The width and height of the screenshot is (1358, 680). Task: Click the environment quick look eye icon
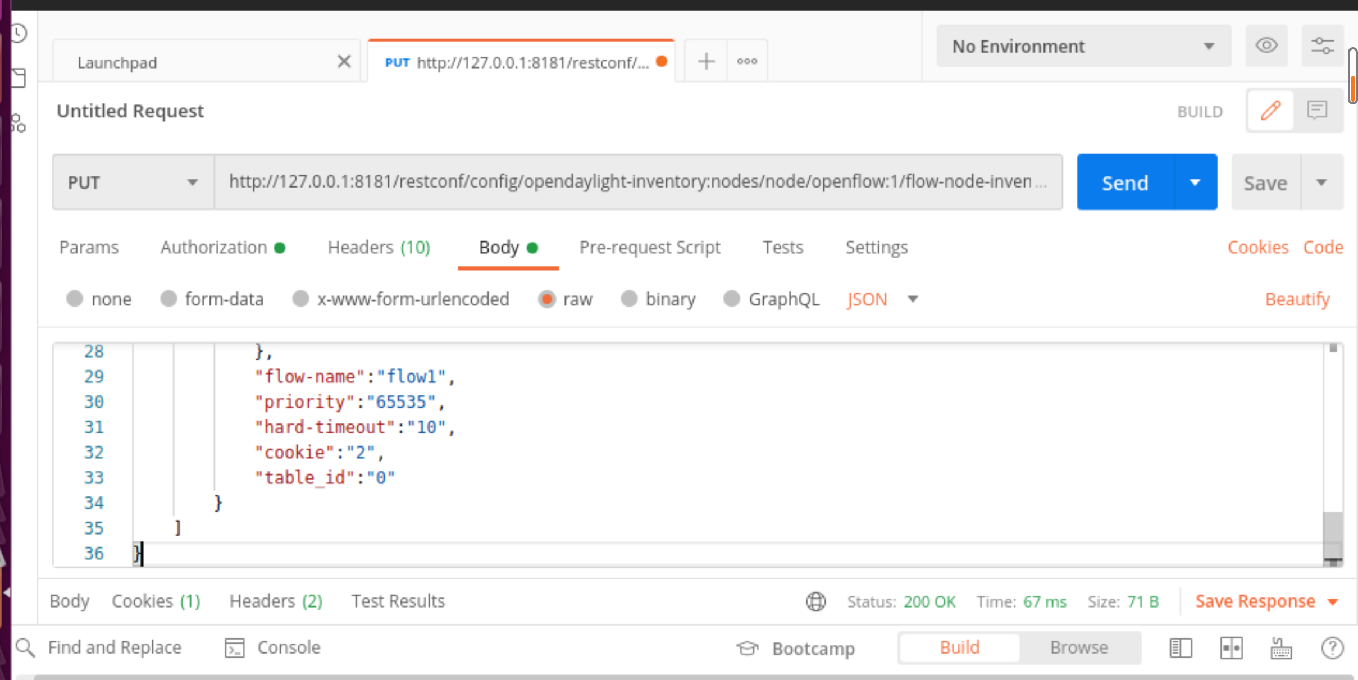[1266, 45]
